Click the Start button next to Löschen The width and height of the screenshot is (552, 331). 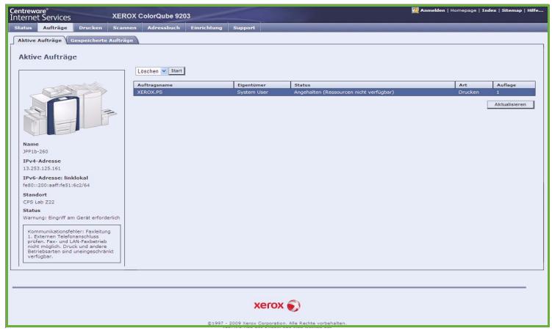176,70
